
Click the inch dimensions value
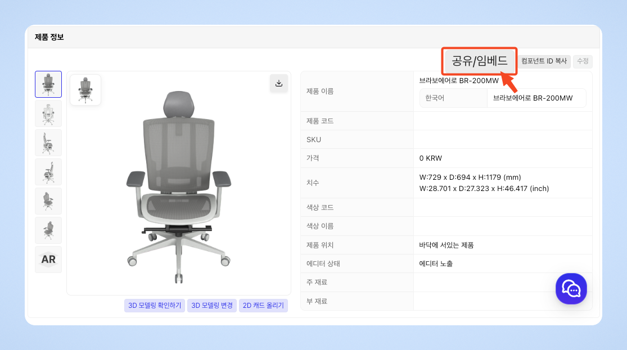[x=484, y=189]
